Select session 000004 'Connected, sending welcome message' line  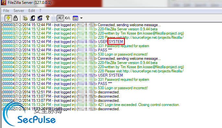81,59
